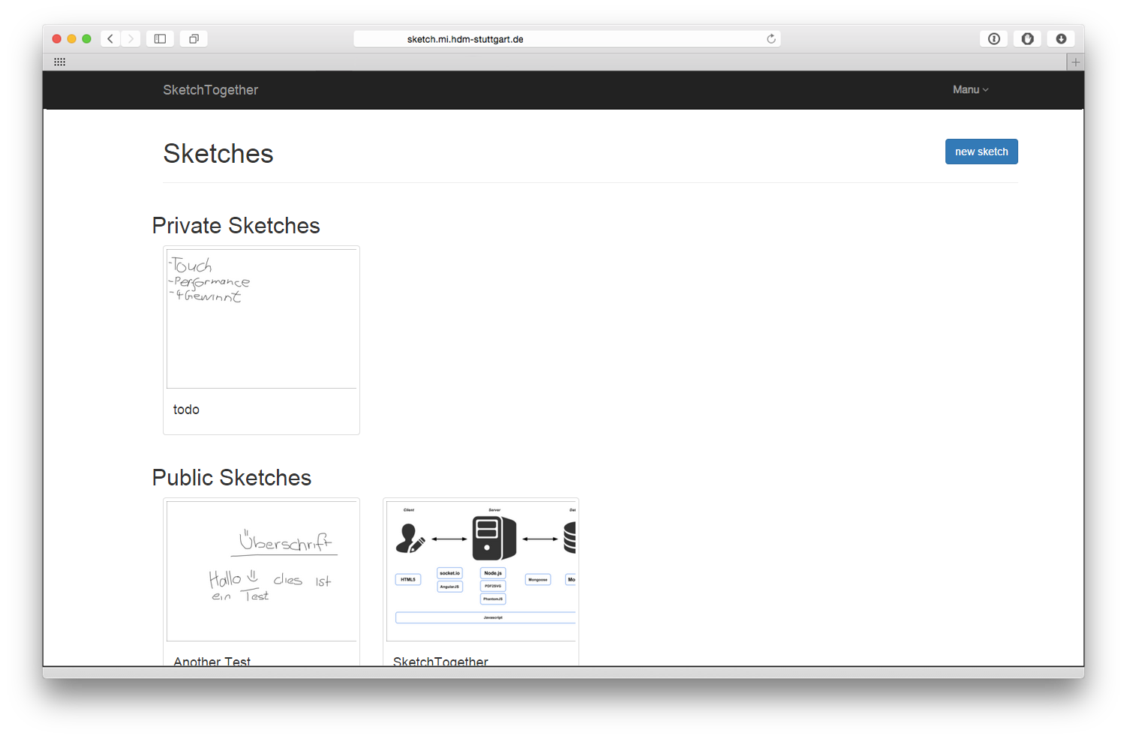The height and width of the screenshot is (739, 1127).
Task: Reload the page with the refresh icon
Action: tap(771, 39)
